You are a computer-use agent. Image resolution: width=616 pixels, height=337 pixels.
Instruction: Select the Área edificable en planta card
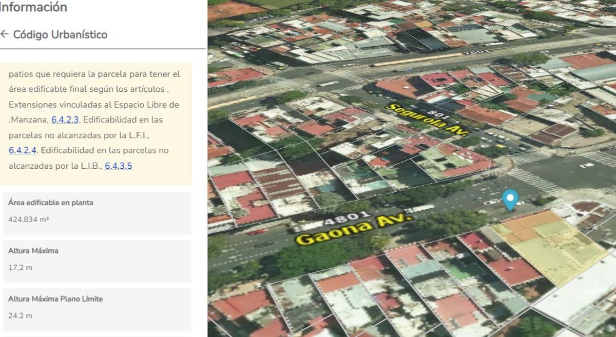(97, 213)
